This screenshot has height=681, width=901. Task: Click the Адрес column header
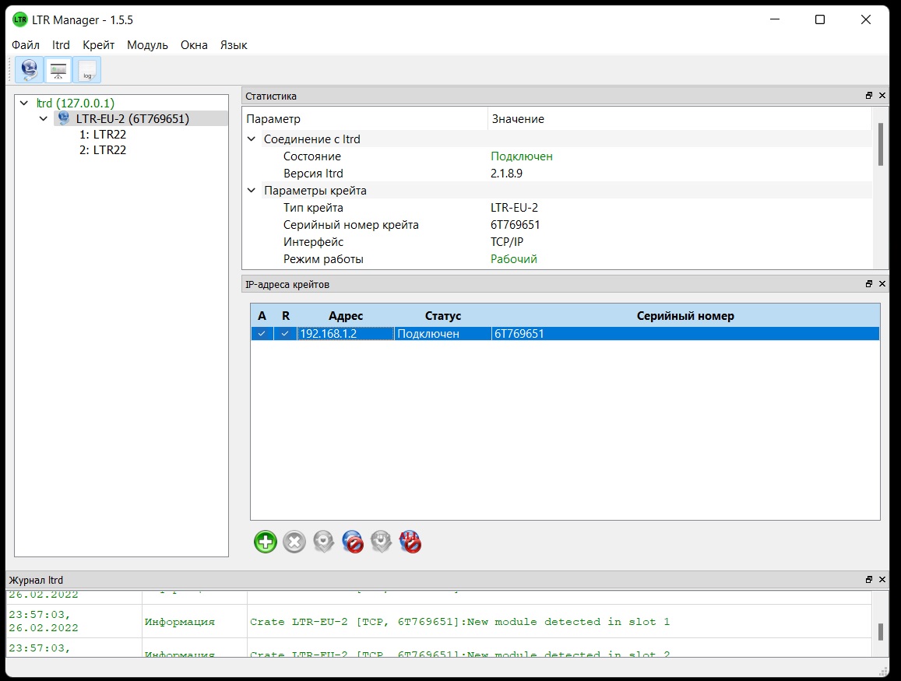345,316
